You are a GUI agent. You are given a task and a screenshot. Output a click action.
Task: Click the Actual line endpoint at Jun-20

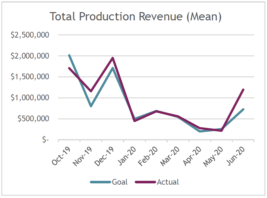(x=243, y=89)
